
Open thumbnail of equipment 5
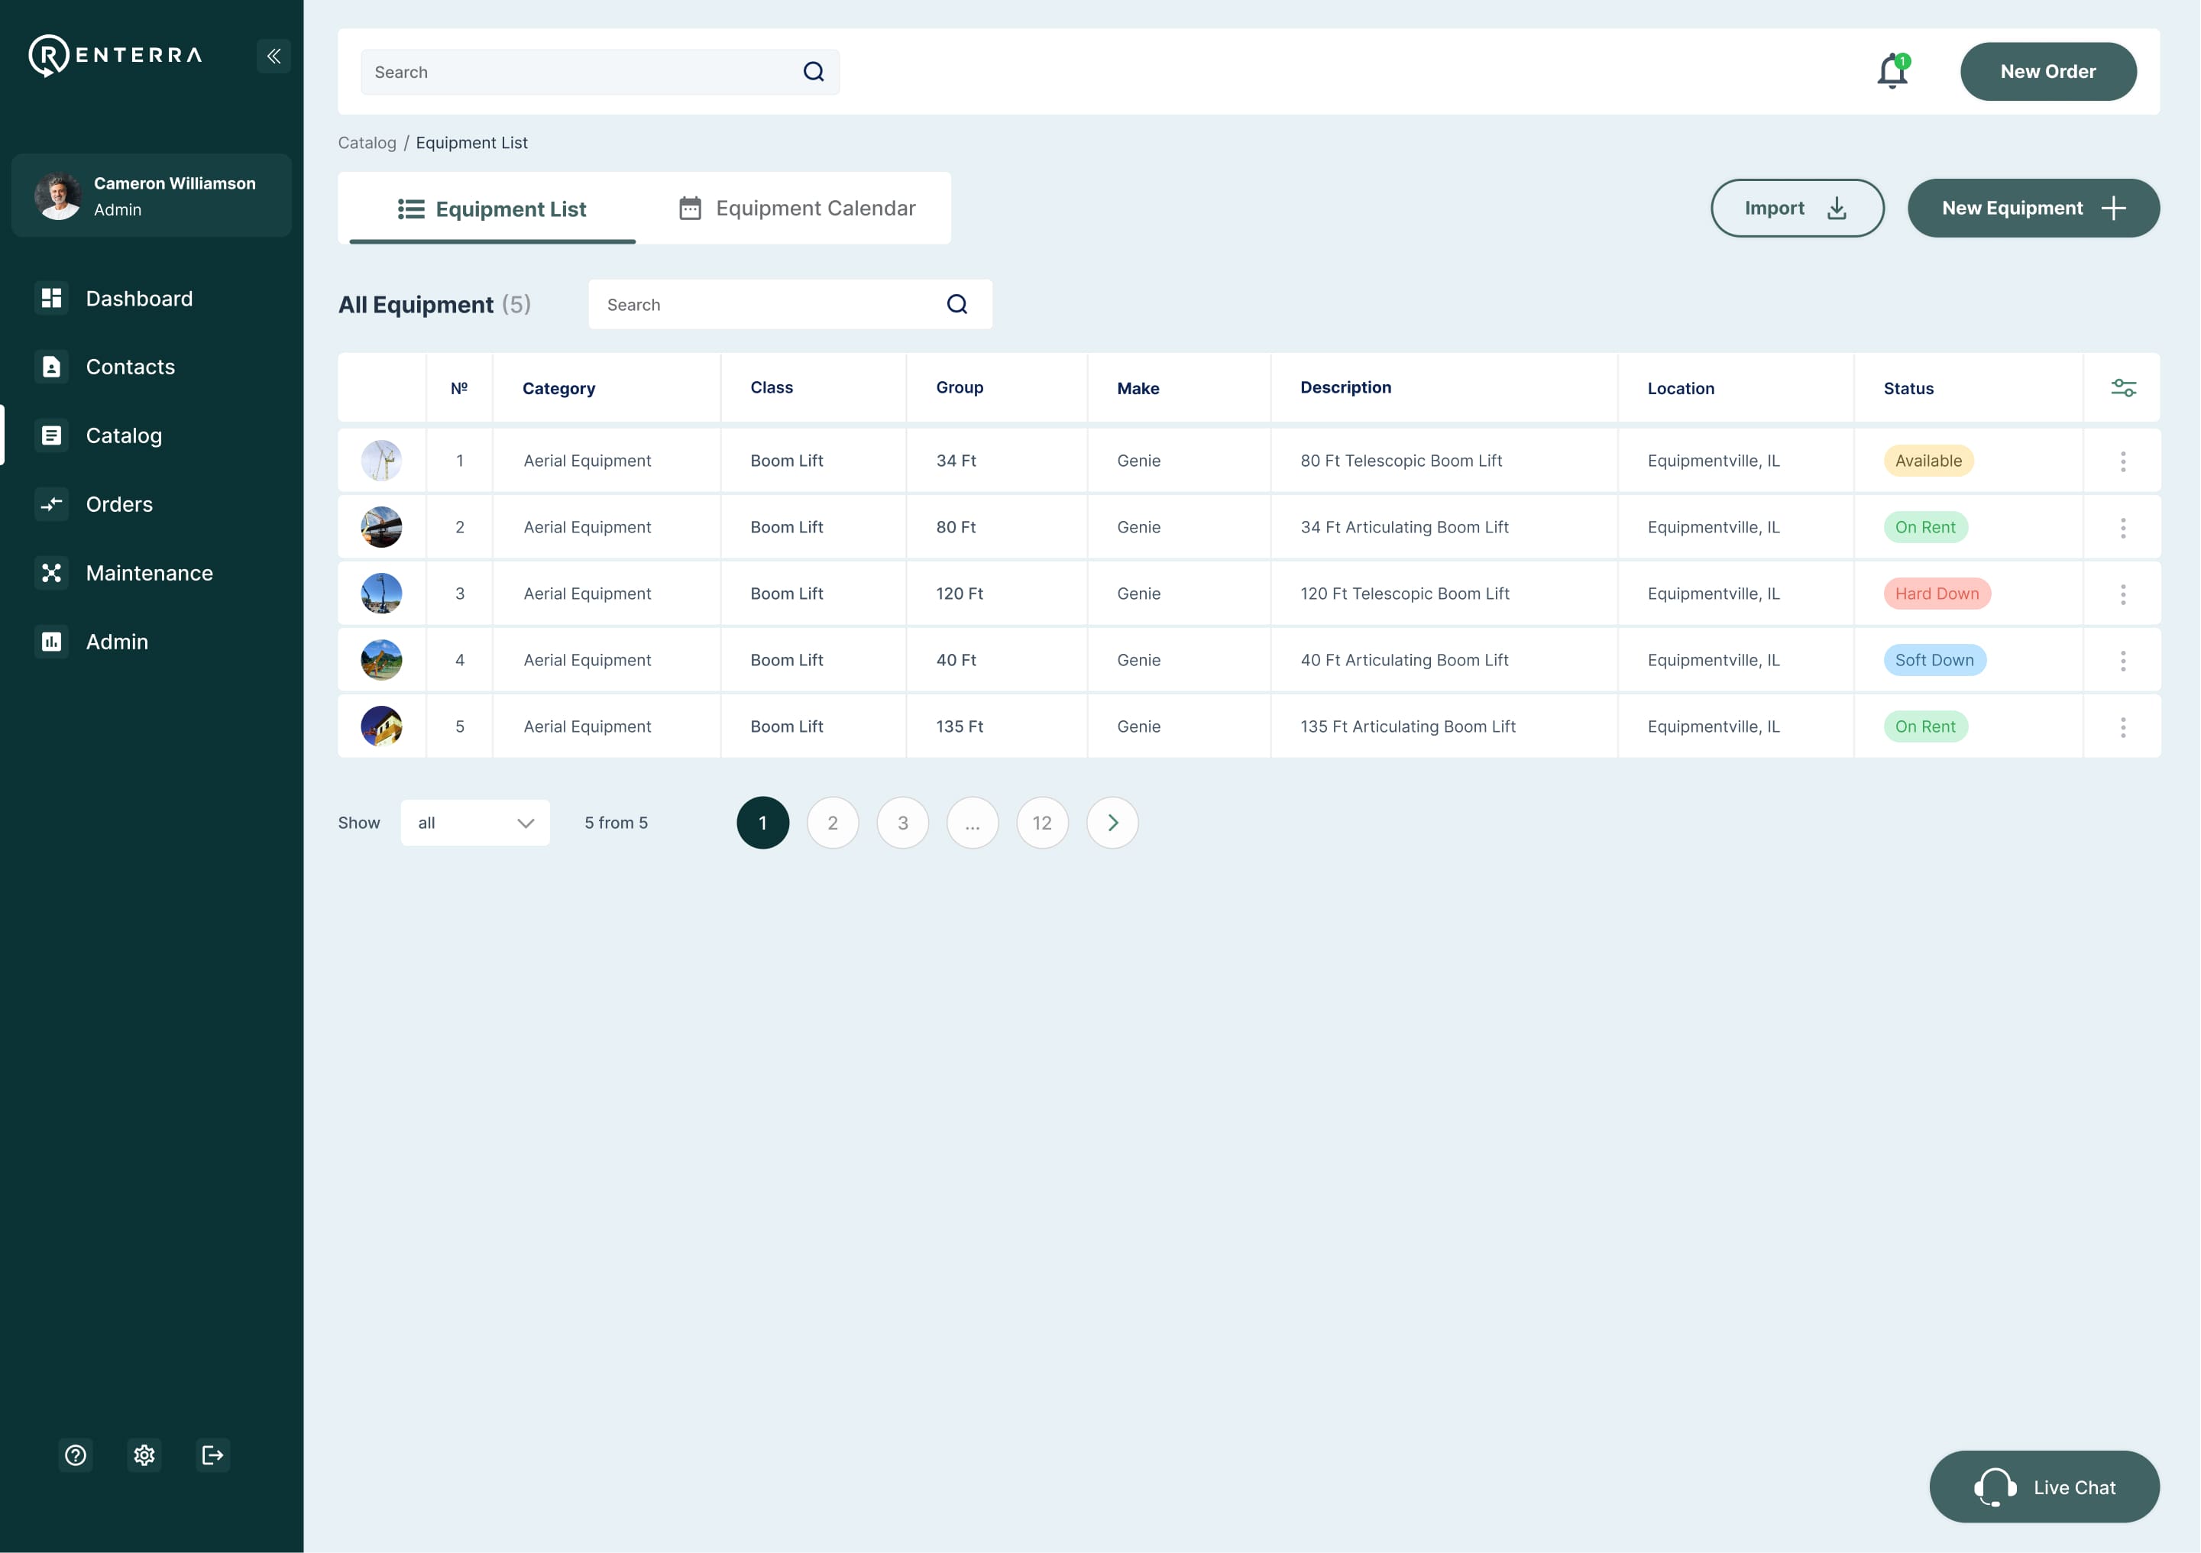(381, 726)
